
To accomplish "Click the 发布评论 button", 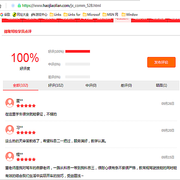I will coord(161,62).
